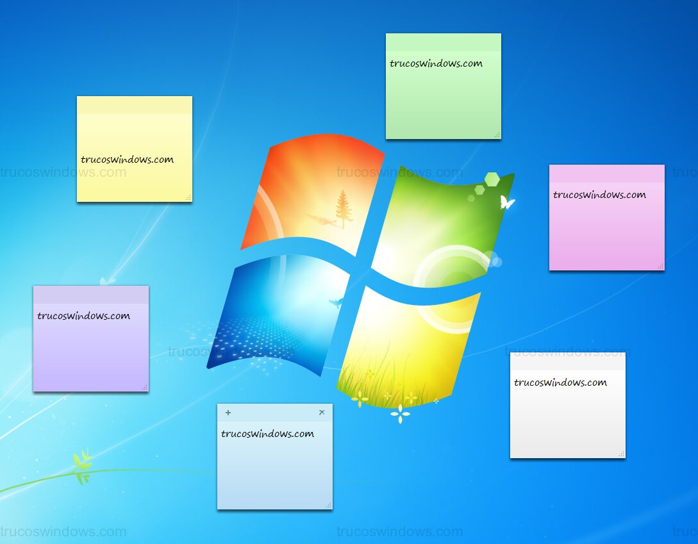
Task: Click the resize grip on the green note
Action: (497, 135)
